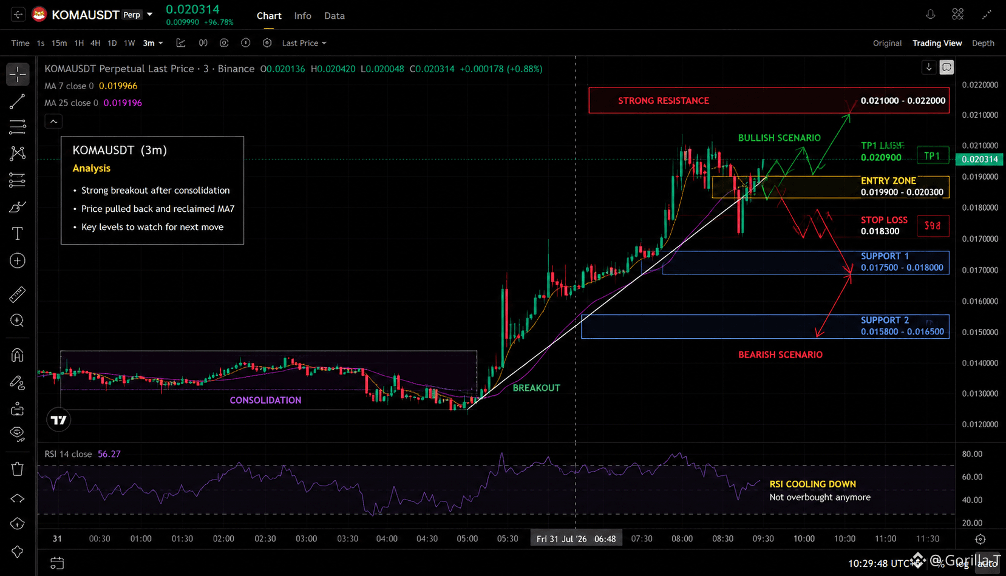
Task: Click the Fri 31 Jul '26 06:48 time marker
Action: (576, 539)
